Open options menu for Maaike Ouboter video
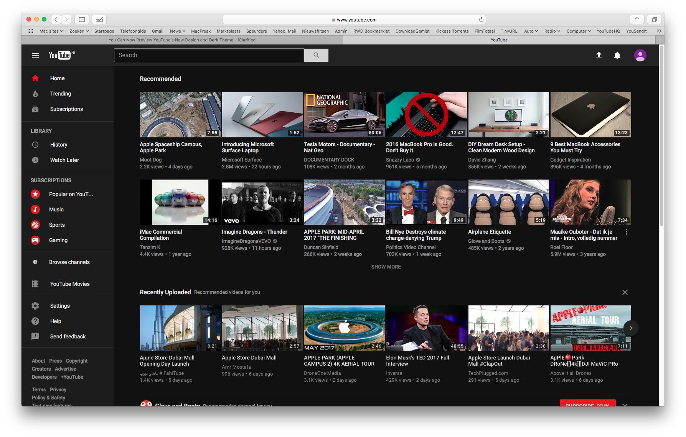Viewport: 686px width, 437px height. pyautogui.click(x=627, y=232)
